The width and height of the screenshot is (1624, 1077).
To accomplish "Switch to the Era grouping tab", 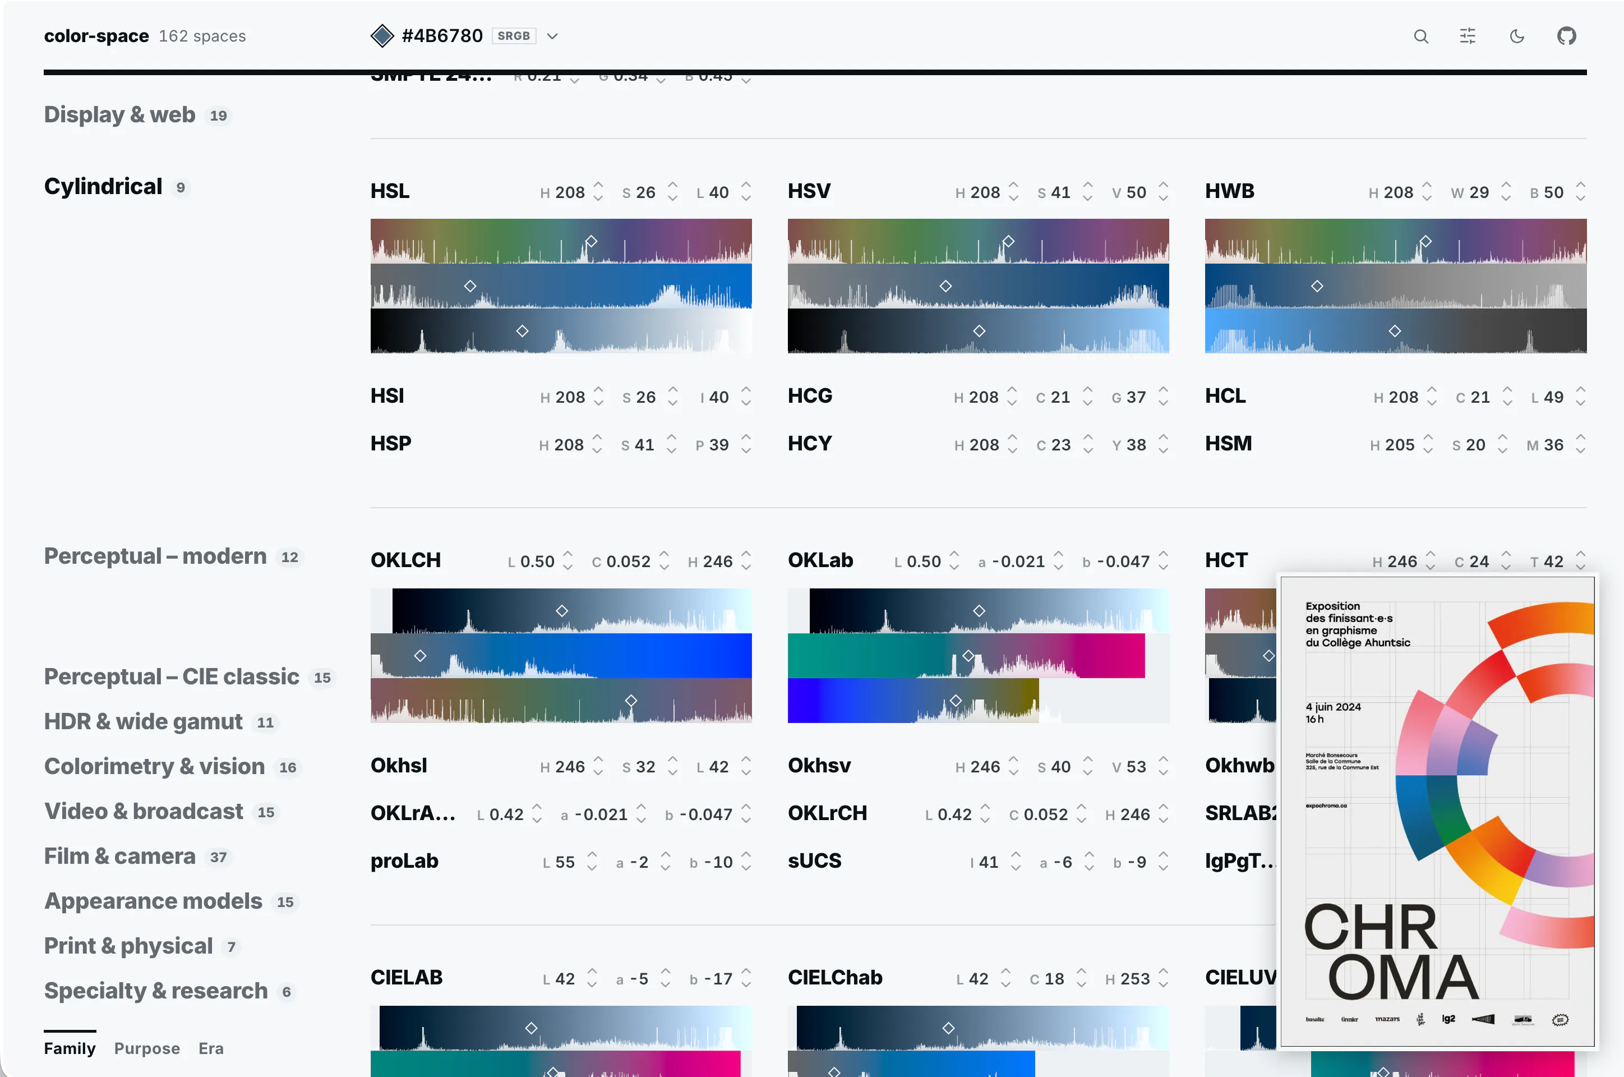I will coord(211,1048).
